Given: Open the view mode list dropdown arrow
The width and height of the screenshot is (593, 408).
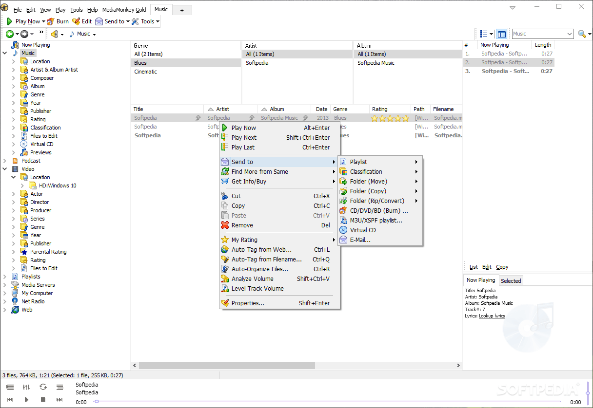Looking at the screenshot, I should [x=492, y=34].
